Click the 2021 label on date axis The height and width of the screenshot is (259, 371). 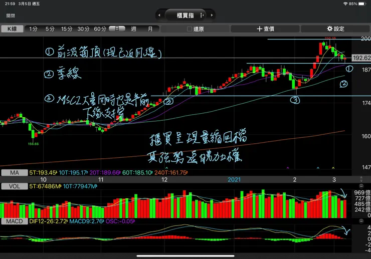pos(234,180)
